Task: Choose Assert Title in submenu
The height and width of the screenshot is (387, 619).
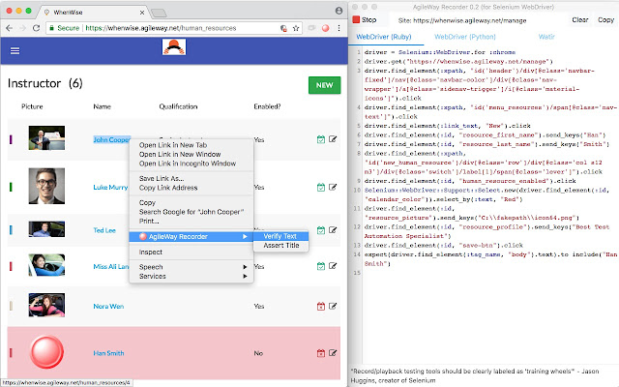Action: [x=280, y=245]
